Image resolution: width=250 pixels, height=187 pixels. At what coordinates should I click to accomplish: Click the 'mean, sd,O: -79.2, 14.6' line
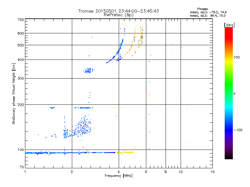tap(208, 12)
